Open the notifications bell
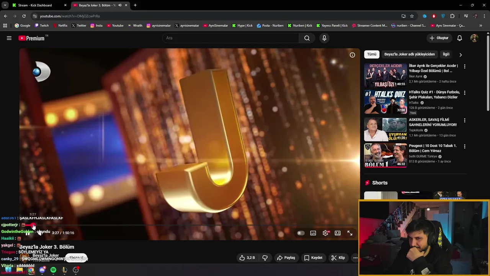 [460, 38]
